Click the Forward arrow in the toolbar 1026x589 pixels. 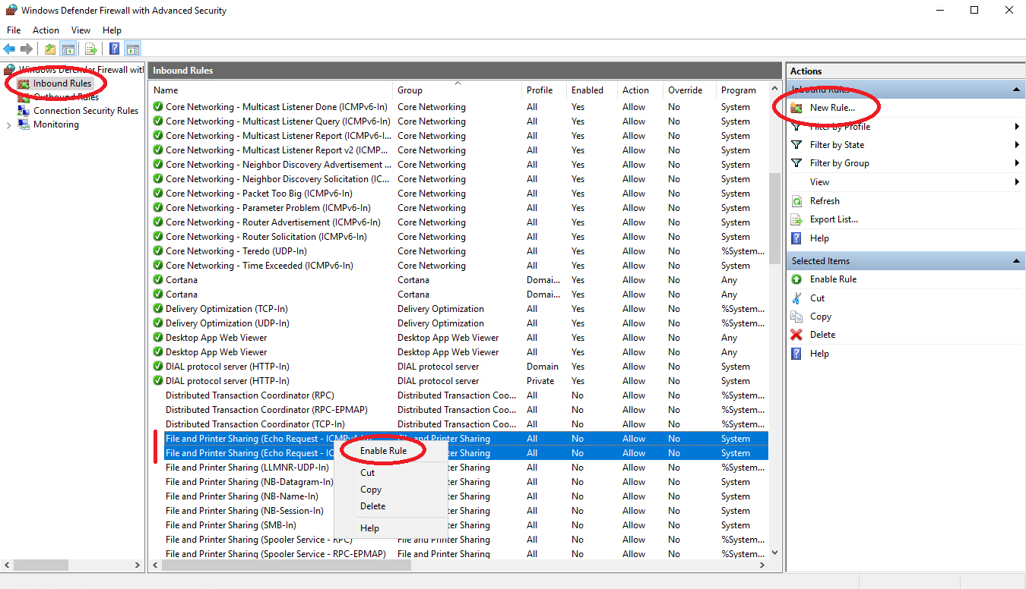click(27, 49)
